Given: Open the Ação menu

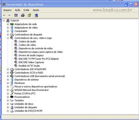Looking at the screenshot, I should pyautogui.click(x=18, y=10).
